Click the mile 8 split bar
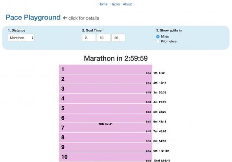232x162 pixels. click(105, 137)
